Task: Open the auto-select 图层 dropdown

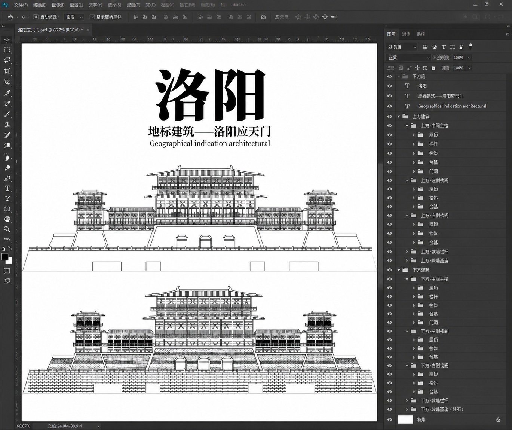Action: 74,17
